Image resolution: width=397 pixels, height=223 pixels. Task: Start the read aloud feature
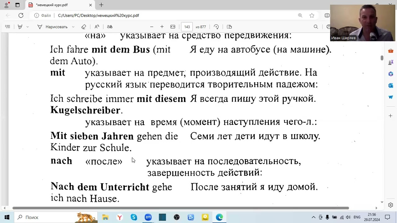97,27
